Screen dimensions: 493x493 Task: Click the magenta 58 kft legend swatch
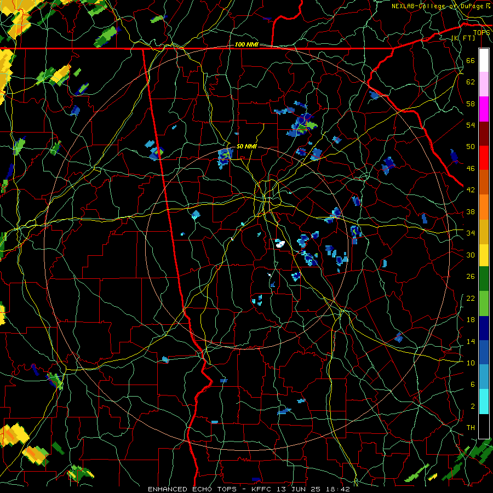point(484,109)
